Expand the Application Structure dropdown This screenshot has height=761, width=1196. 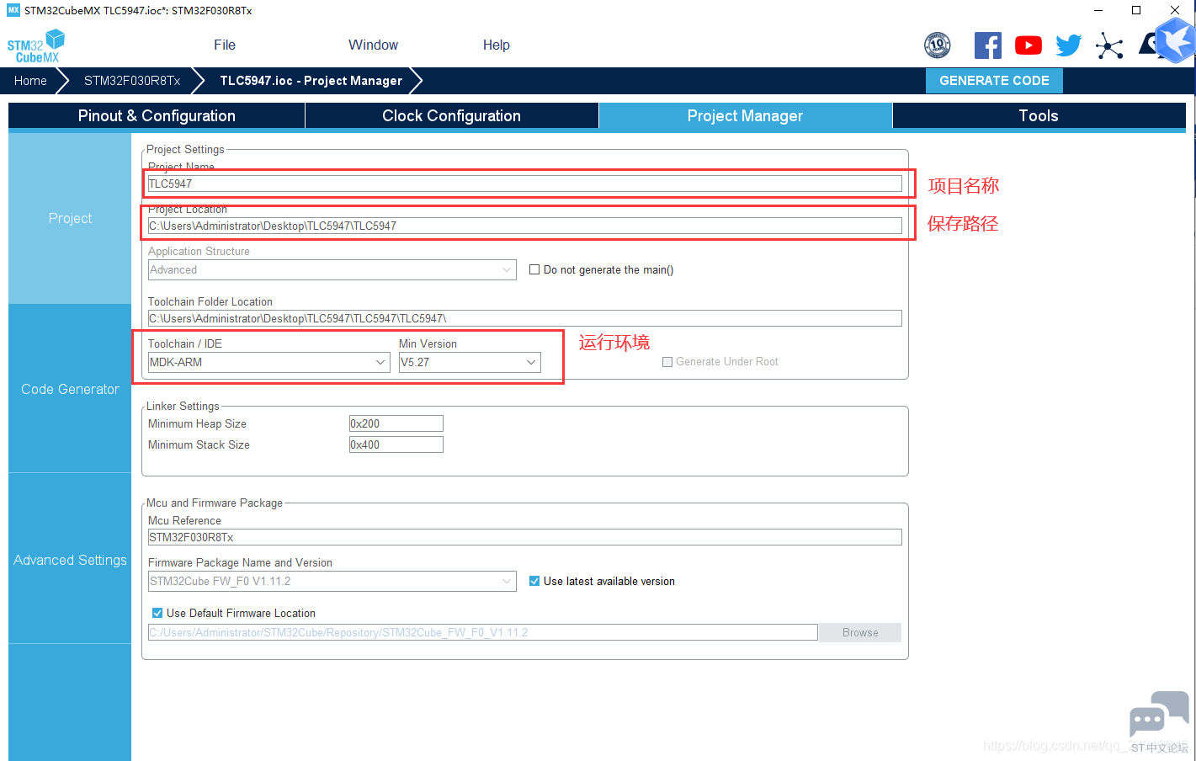click(x=332, y=269)
